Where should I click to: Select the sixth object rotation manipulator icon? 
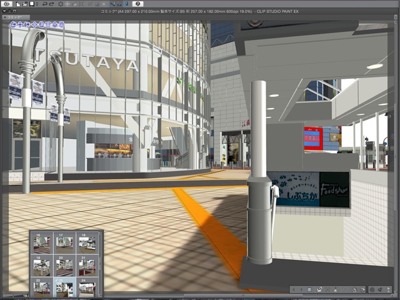coord(49,25)
